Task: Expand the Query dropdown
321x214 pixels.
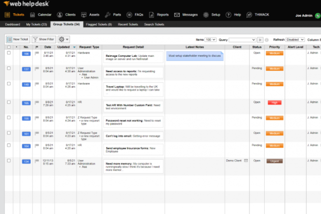Action: click(x=242, y=39)
